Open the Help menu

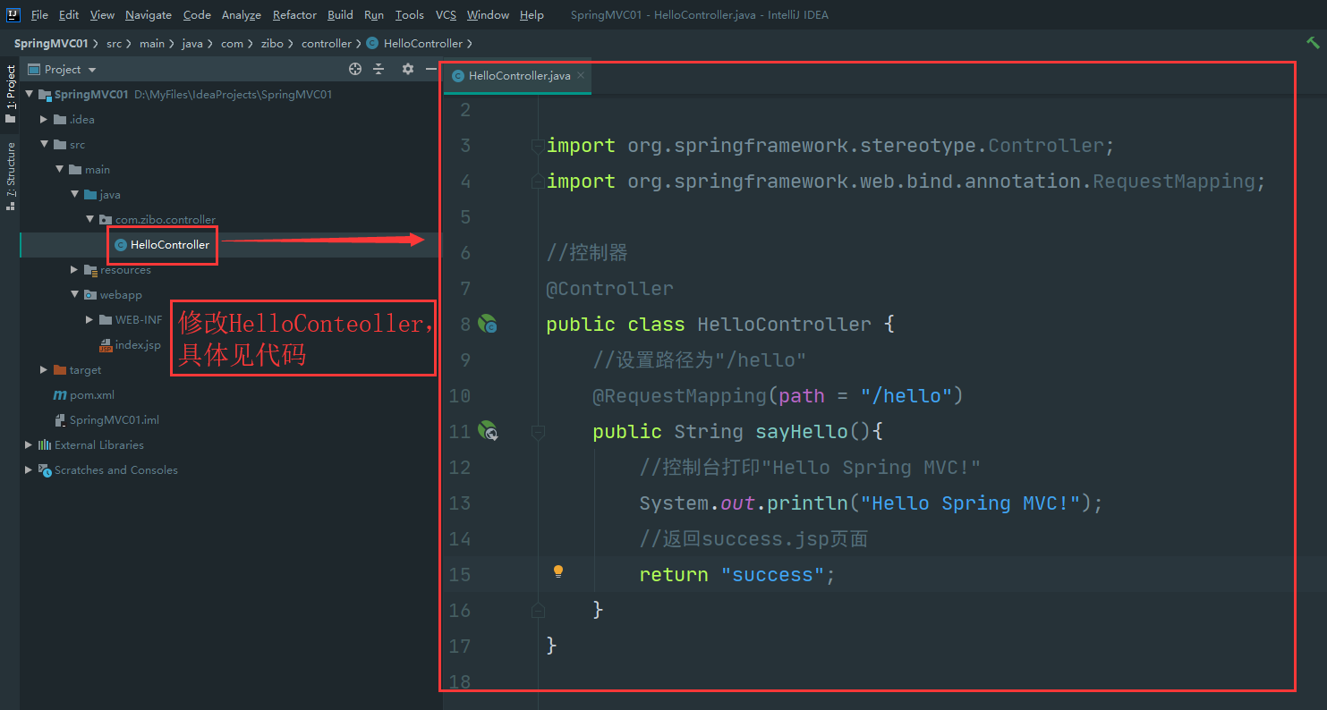pos(532,15)
